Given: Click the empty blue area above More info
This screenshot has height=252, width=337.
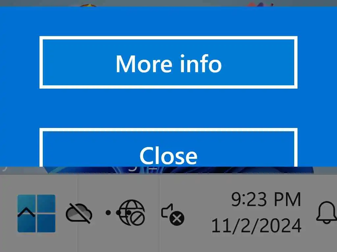Looking at the screenshot, I should click(x=168, y=21).
